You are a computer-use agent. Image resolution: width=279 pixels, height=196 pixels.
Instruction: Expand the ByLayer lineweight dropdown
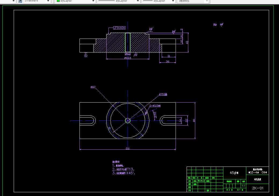point(173,1)
